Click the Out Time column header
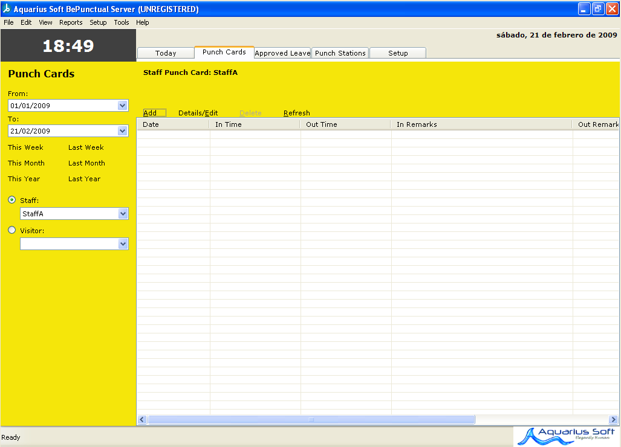Viewport: 621px width, 447px height. click(345, 124)
